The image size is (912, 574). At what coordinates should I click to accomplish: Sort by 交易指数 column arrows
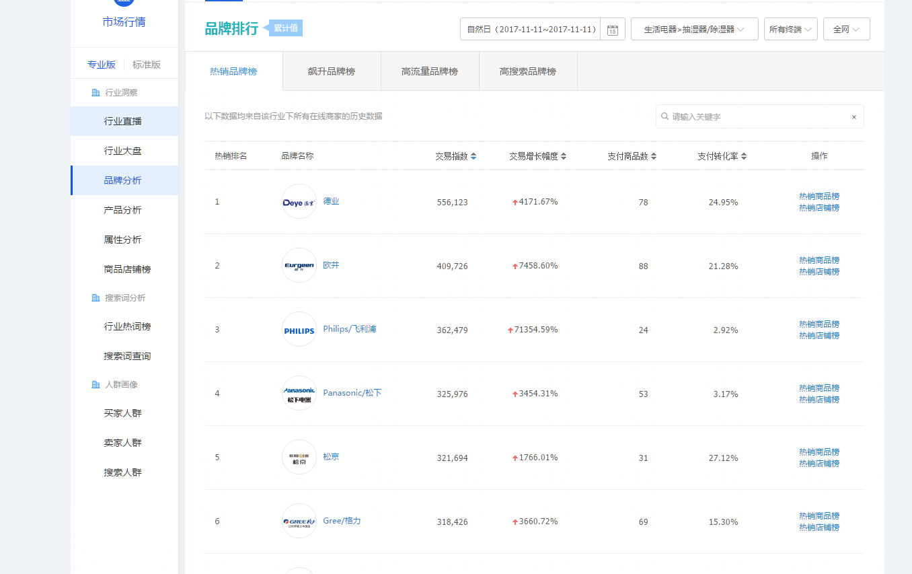tap(473, 156)
